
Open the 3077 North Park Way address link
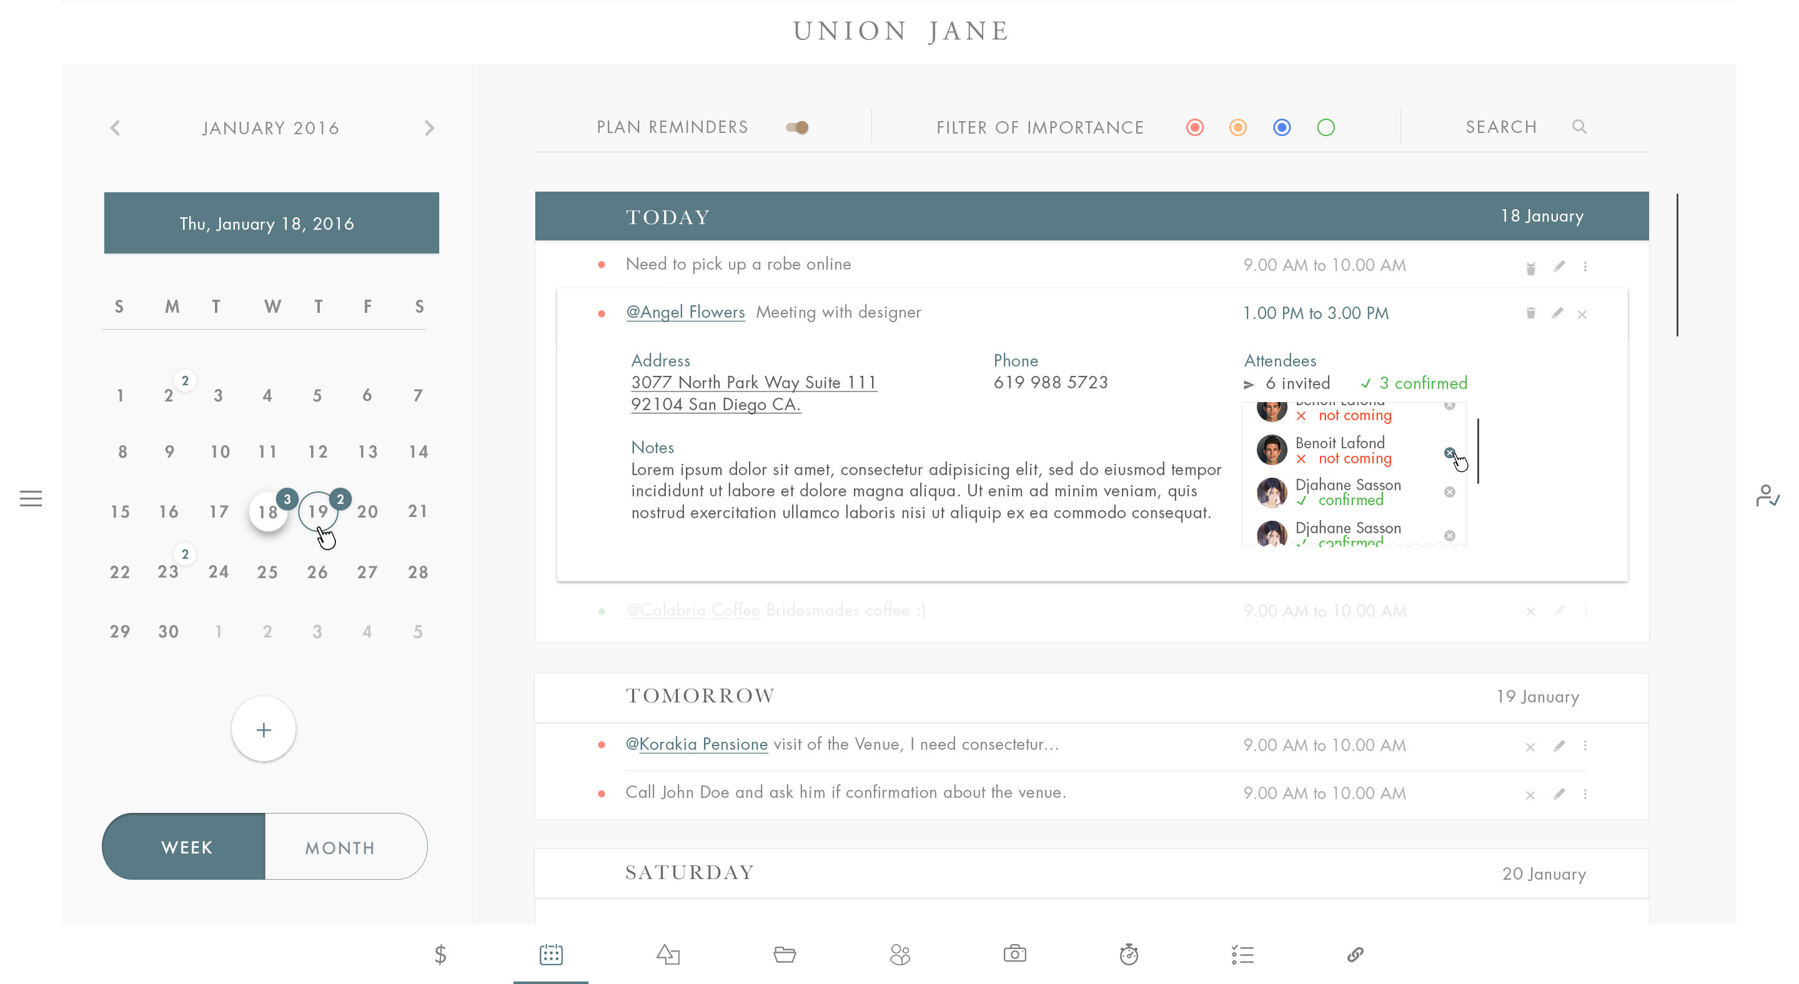753,393
